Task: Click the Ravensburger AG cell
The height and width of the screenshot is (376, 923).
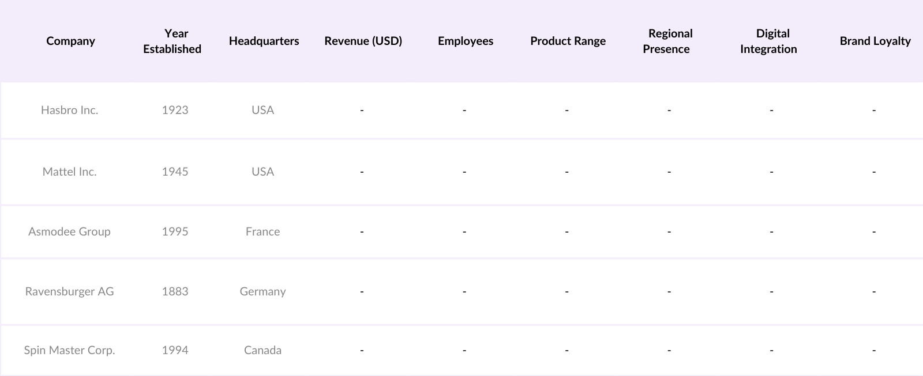Action: point(69,291)
